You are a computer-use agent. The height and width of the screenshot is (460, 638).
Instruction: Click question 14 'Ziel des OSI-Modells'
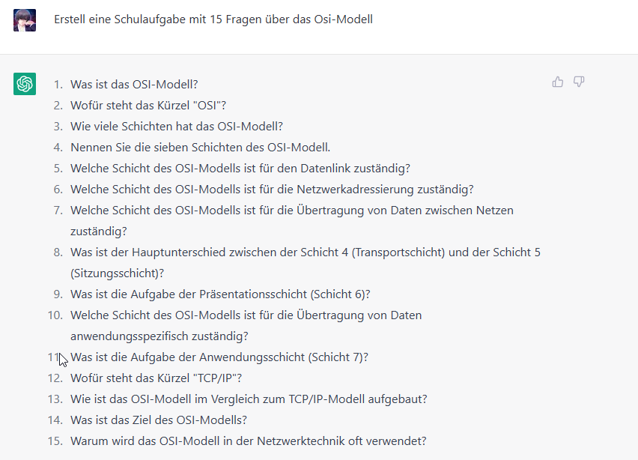tap(159, 420)
